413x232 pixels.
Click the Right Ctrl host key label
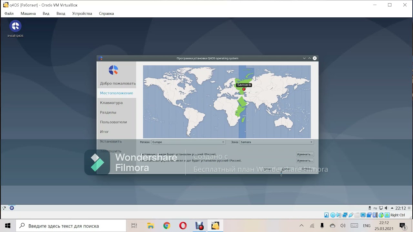pyautogui.click(x=398, y=215)
